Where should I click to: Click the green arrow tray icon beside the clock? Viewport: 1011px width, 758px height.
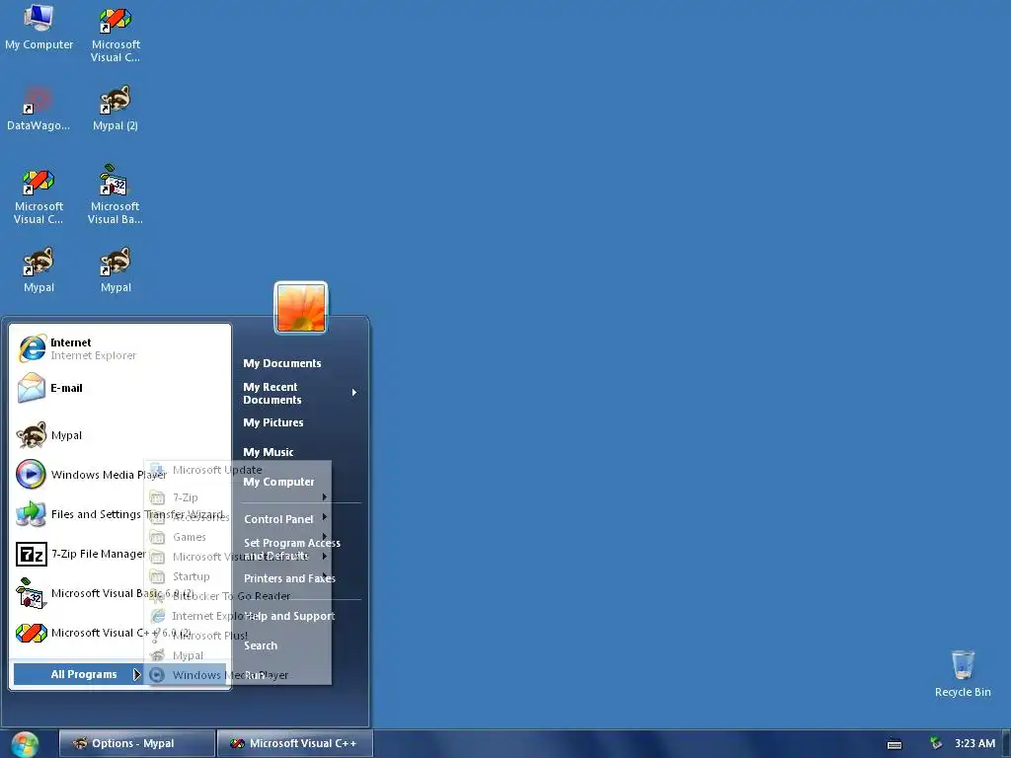point(936,743)
